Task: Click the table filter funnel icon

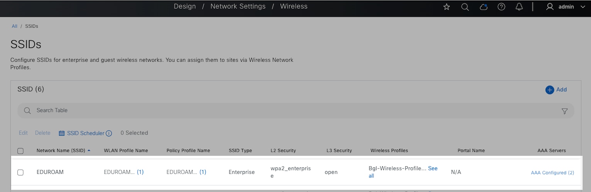Action: [564, 111]
